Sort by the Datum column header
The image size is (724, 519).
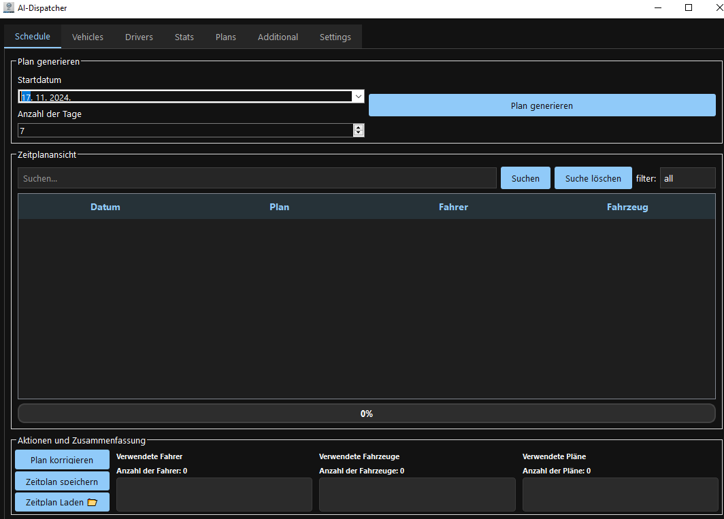coord(105,207)
